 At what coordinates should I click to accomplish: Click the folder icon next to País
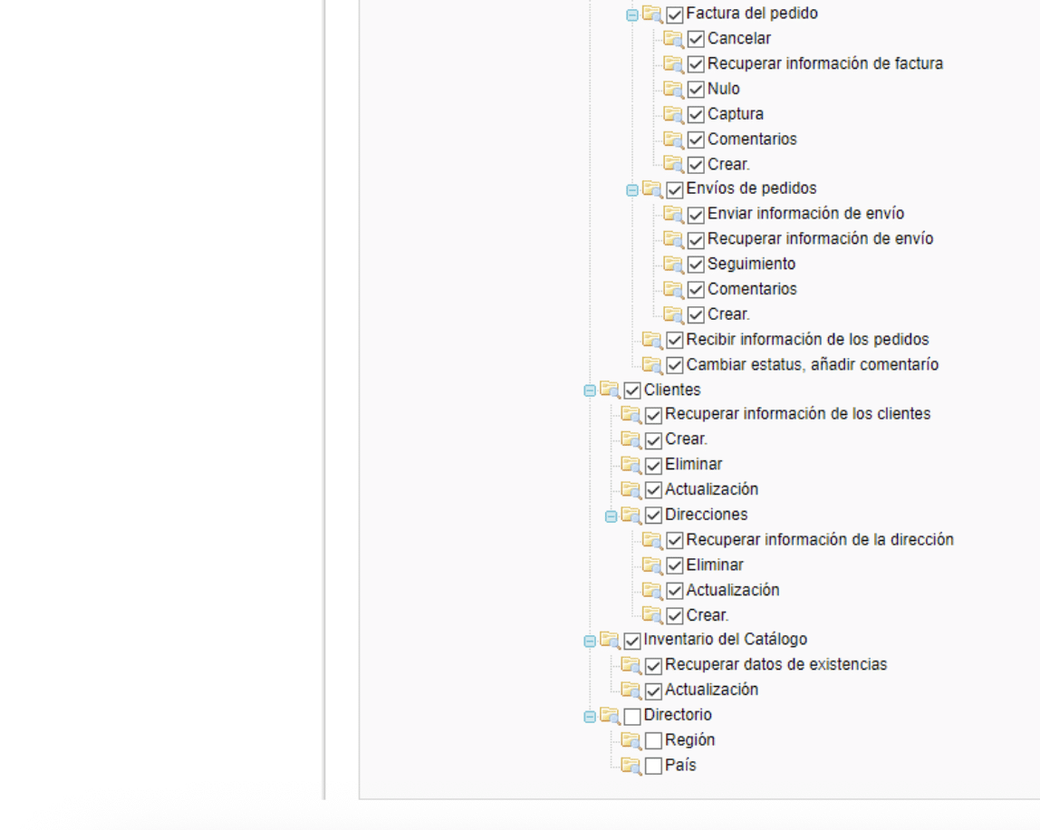pos(631,766)
